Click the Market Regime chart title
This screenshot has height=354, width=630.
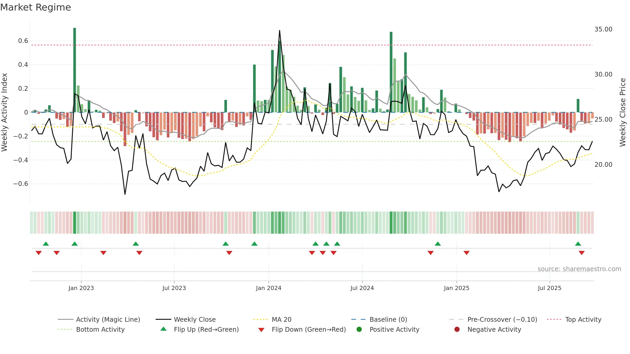pos(35,7)
